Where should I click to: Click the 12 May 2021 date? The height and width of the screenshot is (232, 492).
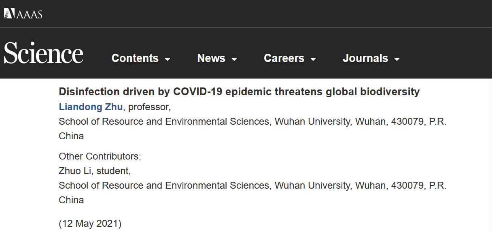coord(90,223)
